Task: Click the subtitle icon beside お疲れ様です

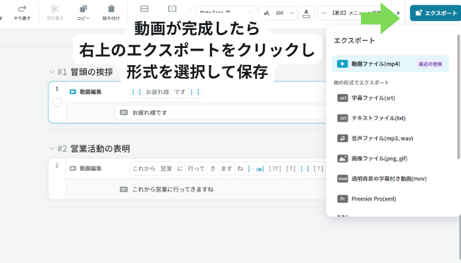Action: click(124, 112)
